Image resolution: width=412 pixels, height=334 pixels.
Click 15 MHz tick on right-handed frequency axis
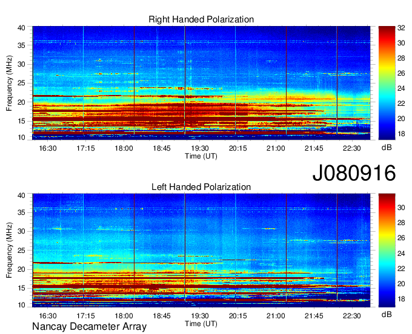point(21,121)
